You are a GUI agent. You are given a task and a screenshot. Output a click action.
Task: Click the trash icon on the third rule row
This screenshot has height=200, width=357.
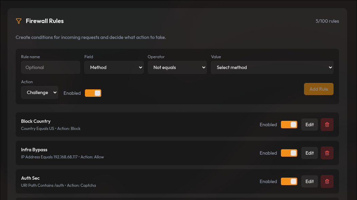click(x=327, y=181)
